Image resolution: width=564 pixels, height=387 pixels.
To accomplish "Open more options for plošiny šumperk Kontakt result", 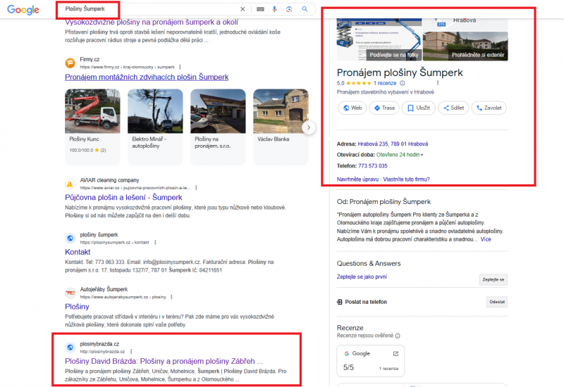I will click(155, 242).
